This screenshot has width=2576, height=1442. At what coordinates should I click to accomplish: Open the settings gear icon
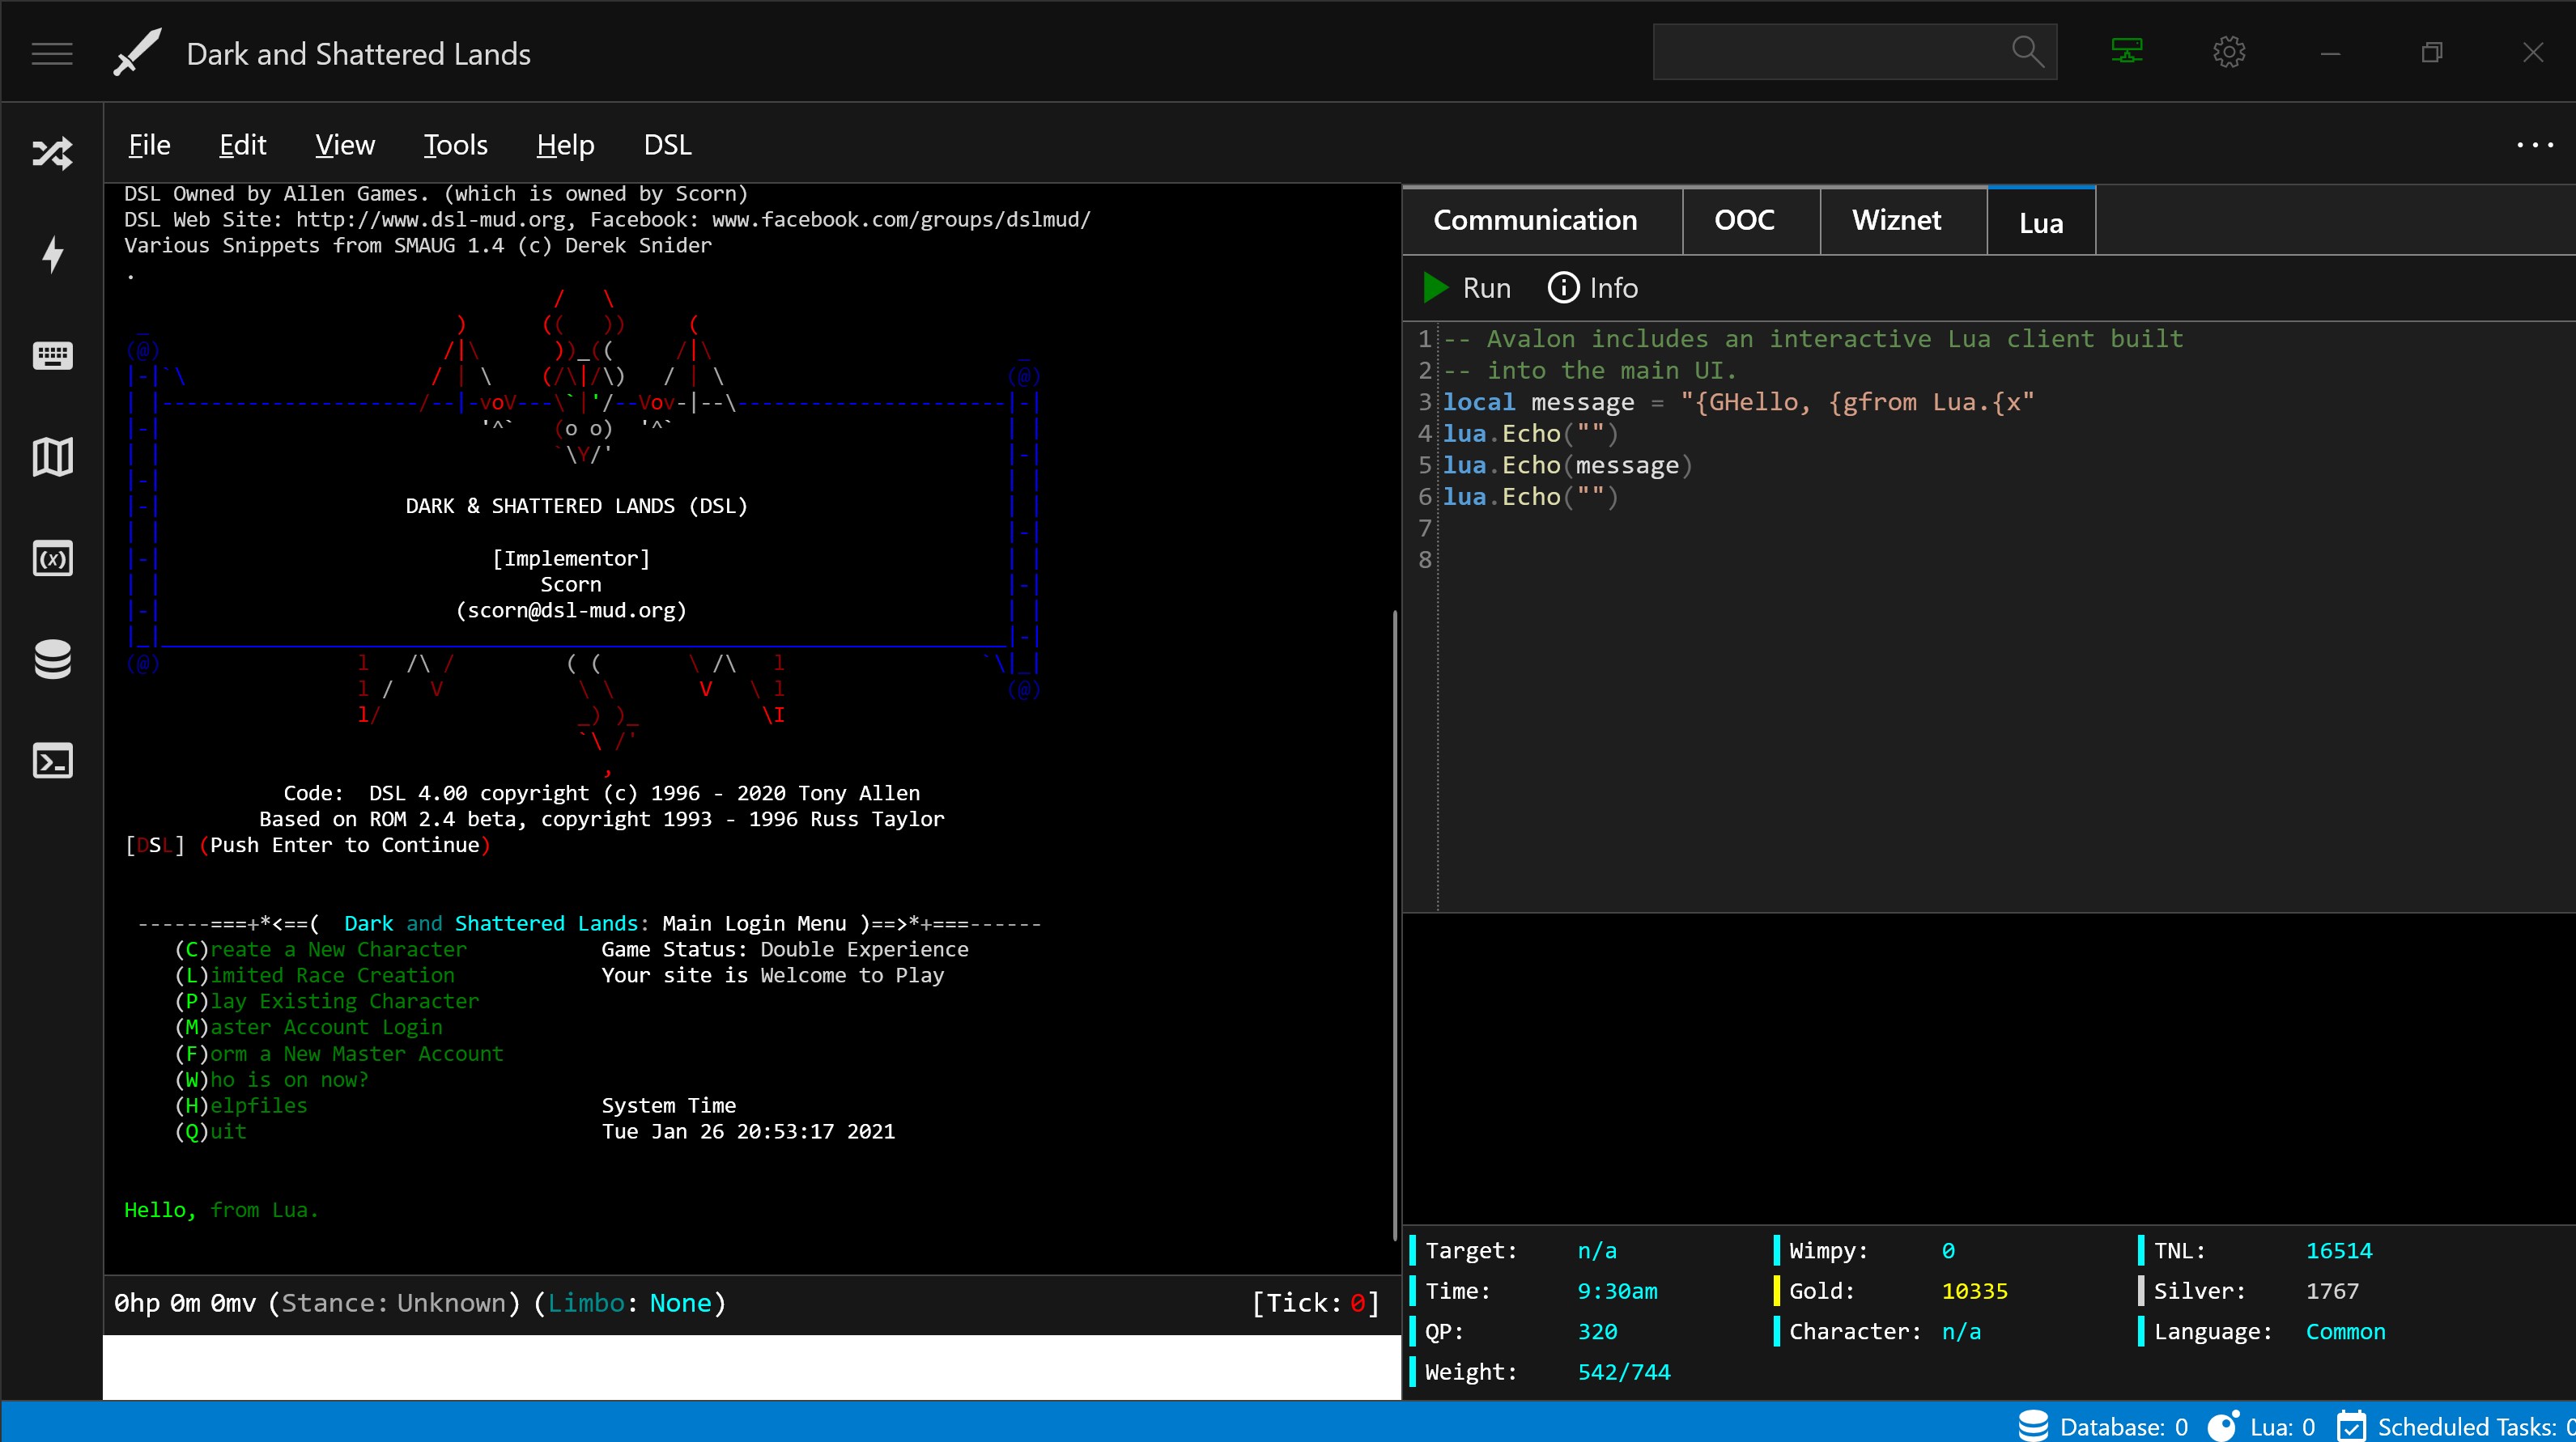tap(2229, 52)
